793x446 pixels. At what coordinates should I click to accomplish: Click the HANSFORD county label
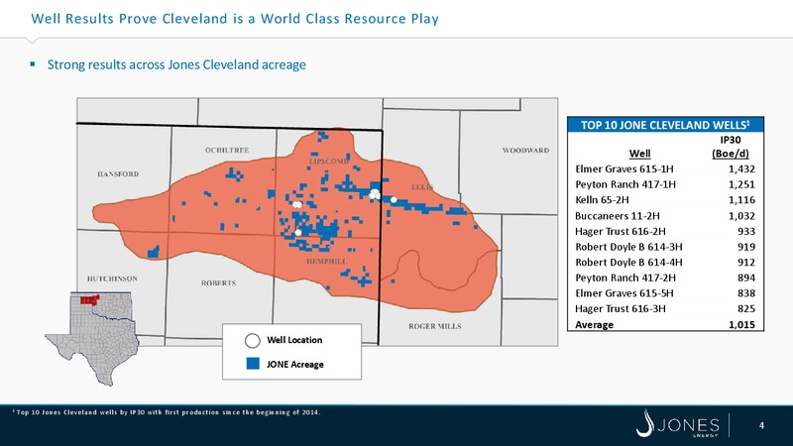(x=118, y=174)
